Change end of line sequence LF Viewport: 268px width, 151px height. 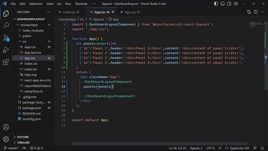click(x=220, y=148)
